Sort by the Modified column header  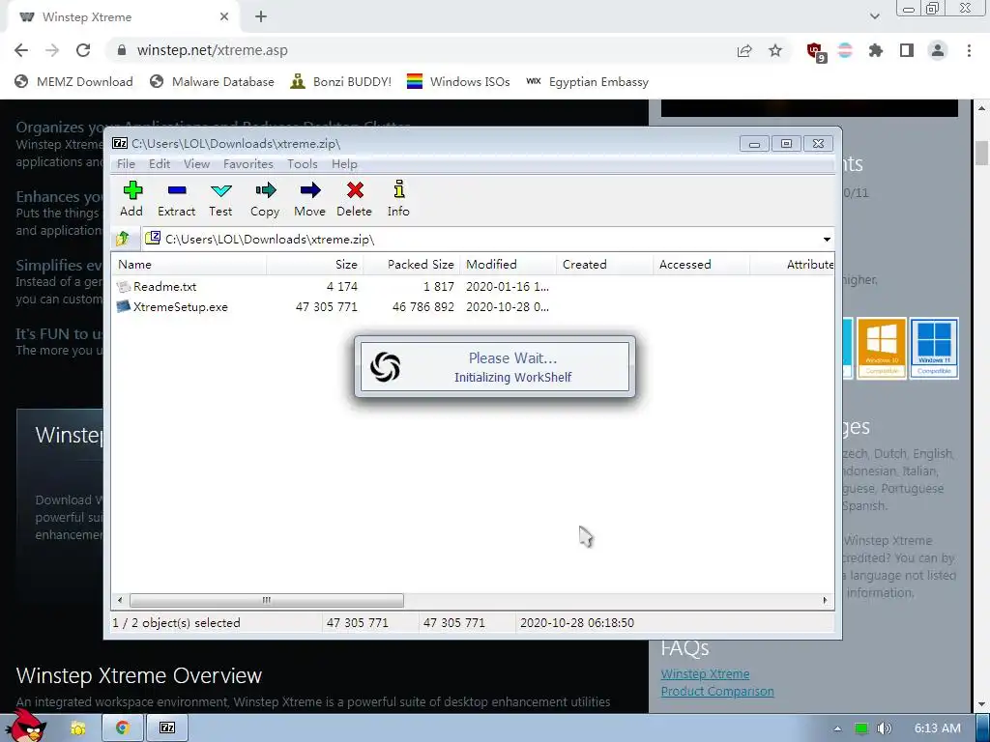click(509, 265)
